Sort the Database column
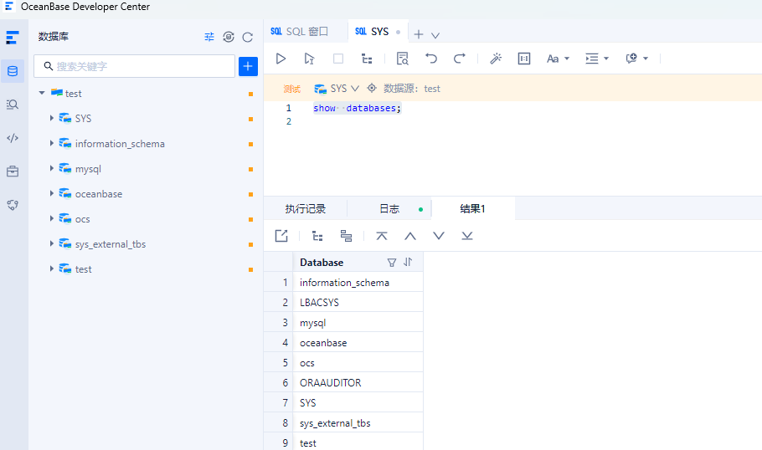Screen dimensions: 762x450 click(409, 262)
